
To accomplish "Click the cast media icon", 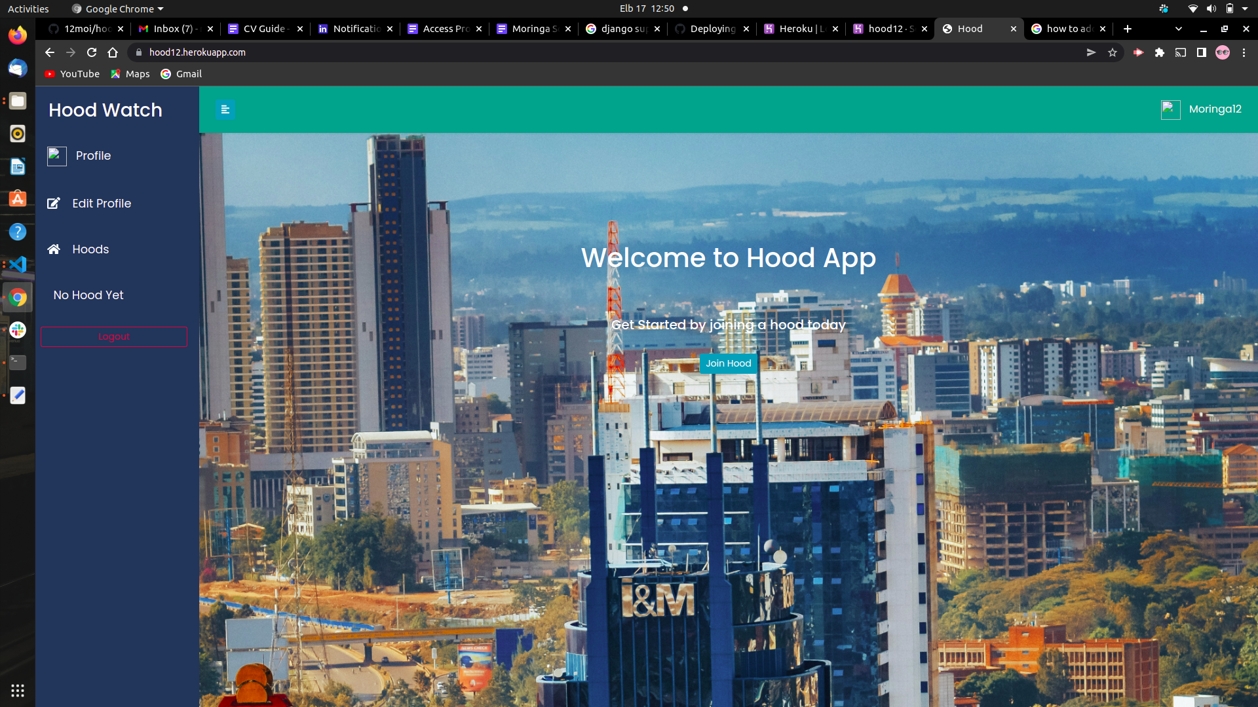I will click(1181, 52).
